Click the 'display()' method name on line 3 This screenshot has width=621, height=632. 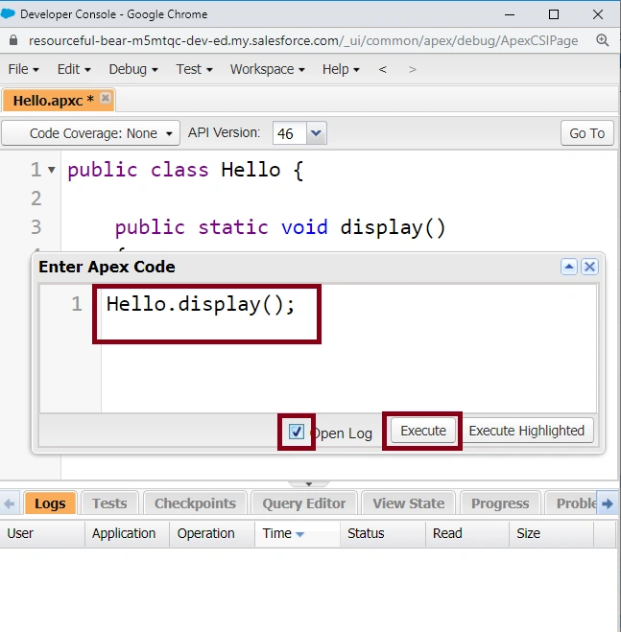[393, 227]
